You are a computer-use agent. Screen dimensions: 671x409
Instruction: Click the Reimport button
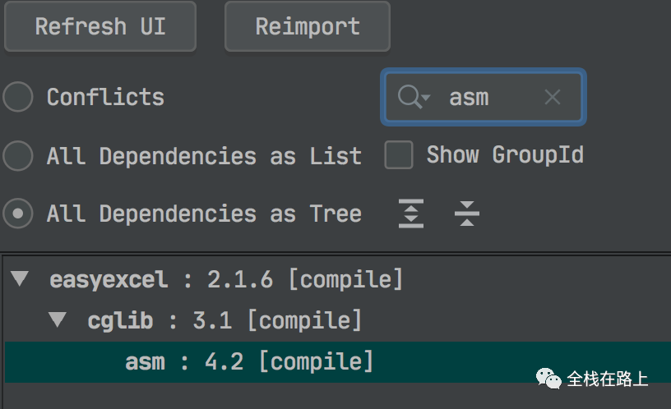(x=308, y=26)
